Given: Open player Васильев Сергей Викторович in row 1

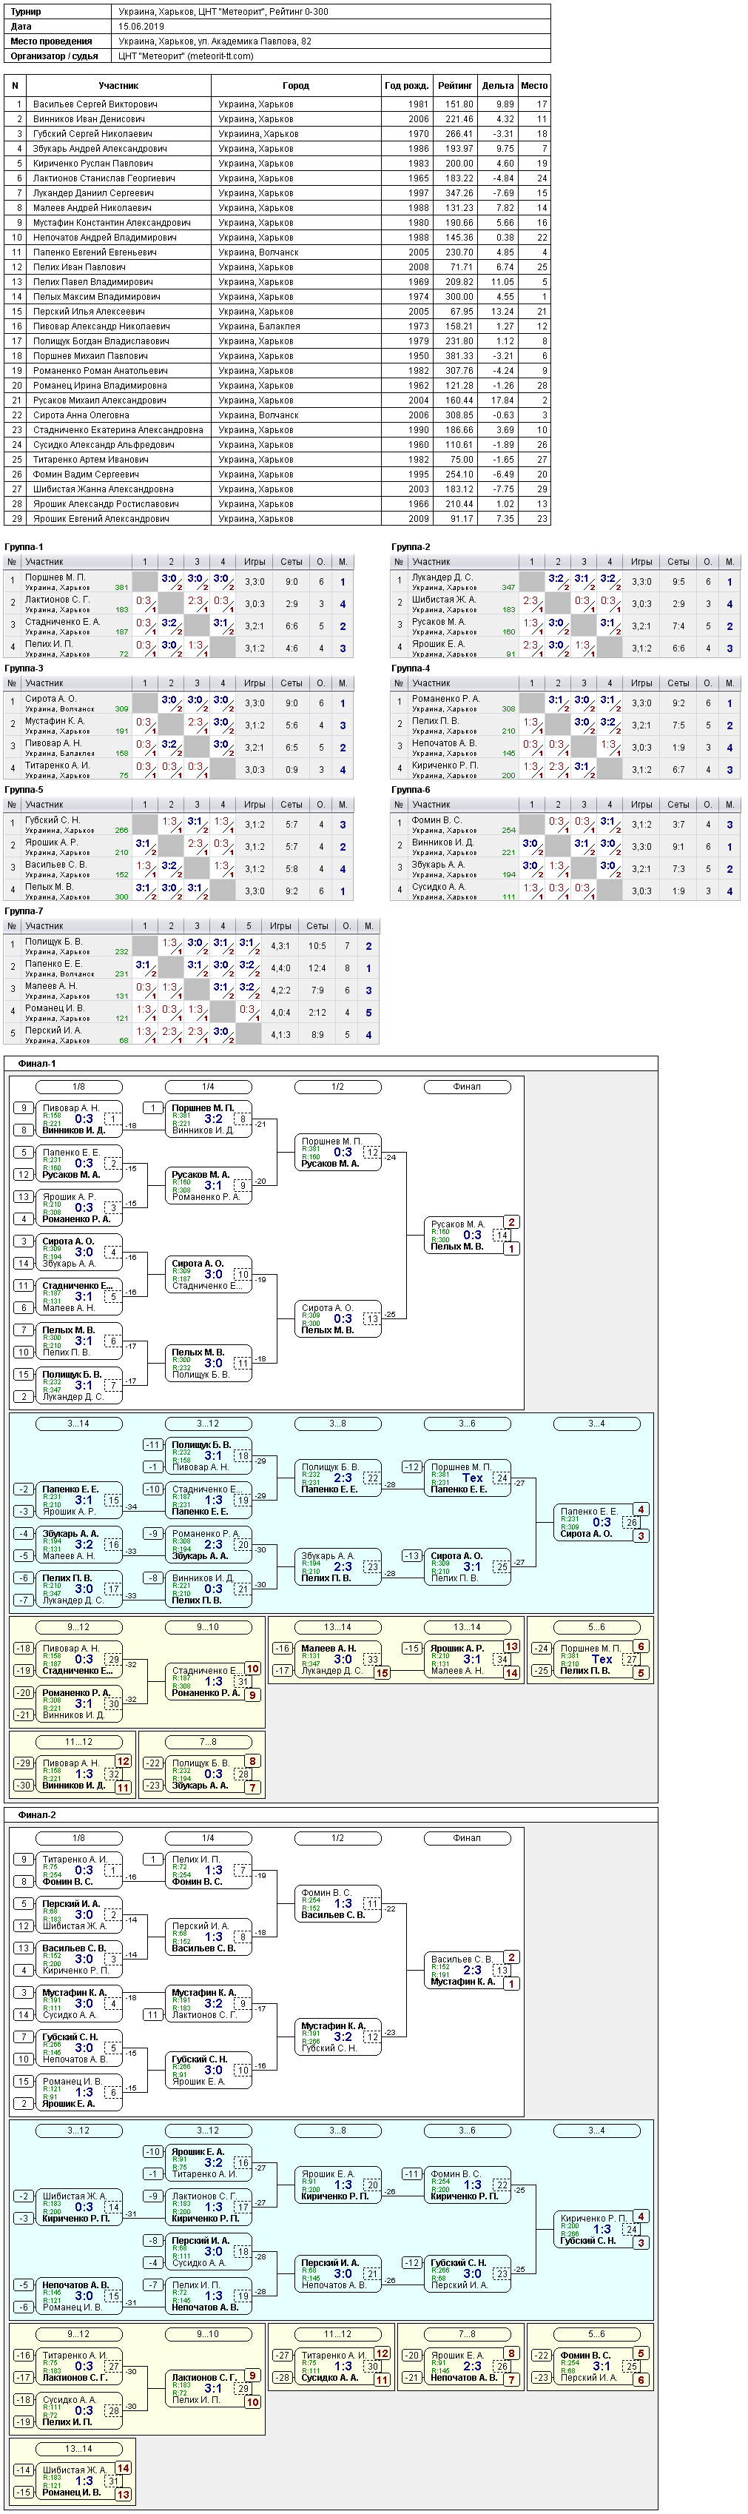Looking at the screenshot, I should pyautogui.click(x=95, y=104).
